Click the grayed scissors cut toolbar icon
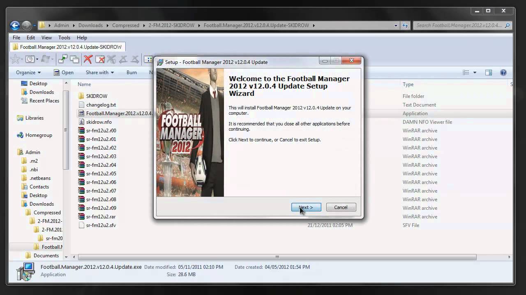The height and width of the screenshot is (295, 526). (x=111, y=59)
